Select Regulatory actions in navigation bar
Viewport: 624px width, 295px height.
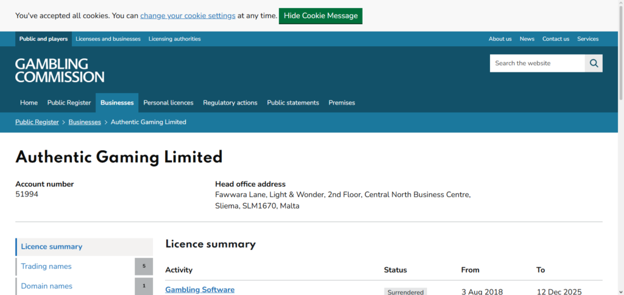(230, 103)
